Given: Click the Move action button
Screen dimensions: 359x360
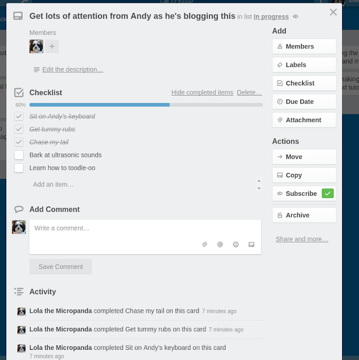Looking at the screenshot, I should [x=304, y=157].
